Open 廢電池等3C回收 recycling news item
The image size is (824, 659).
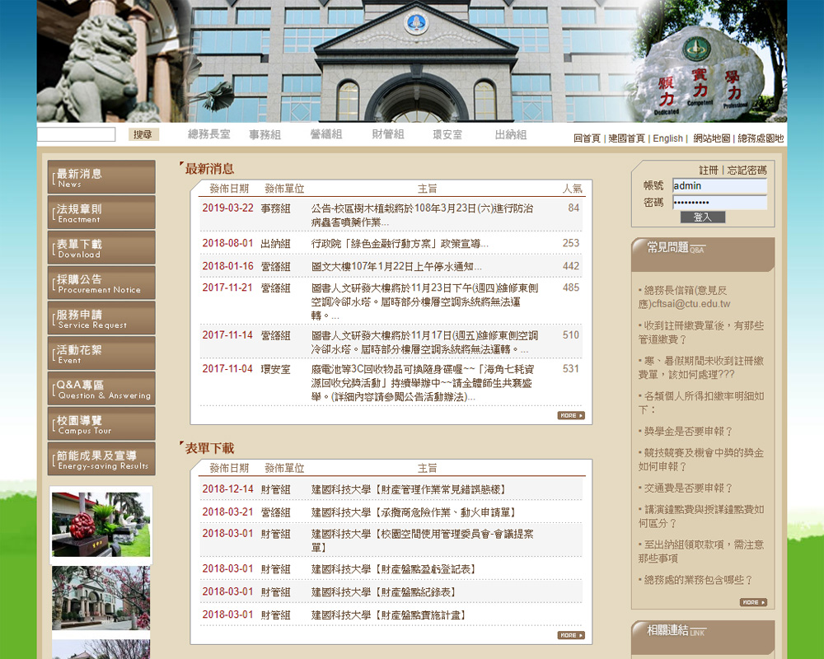[423, 383]
